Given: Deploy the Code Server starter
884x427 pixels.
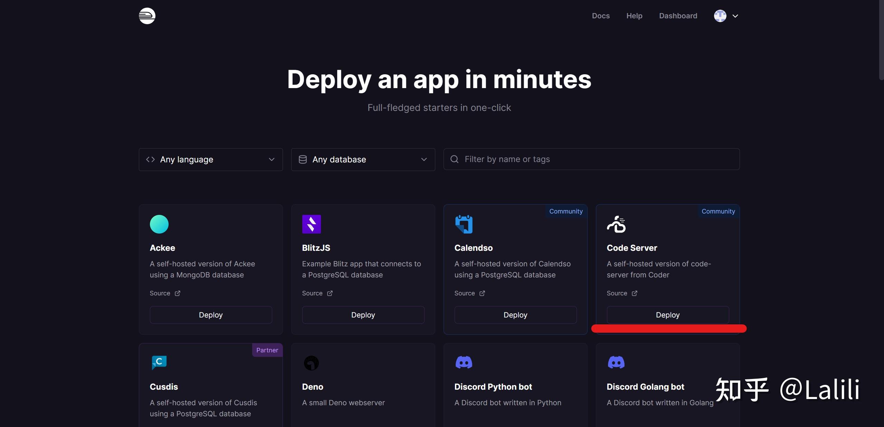Looking at the screenshot, I should (667, 315).
